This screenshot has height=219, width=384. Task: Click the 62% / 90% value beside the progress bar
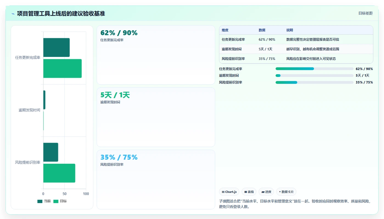(x=364, y=69)
